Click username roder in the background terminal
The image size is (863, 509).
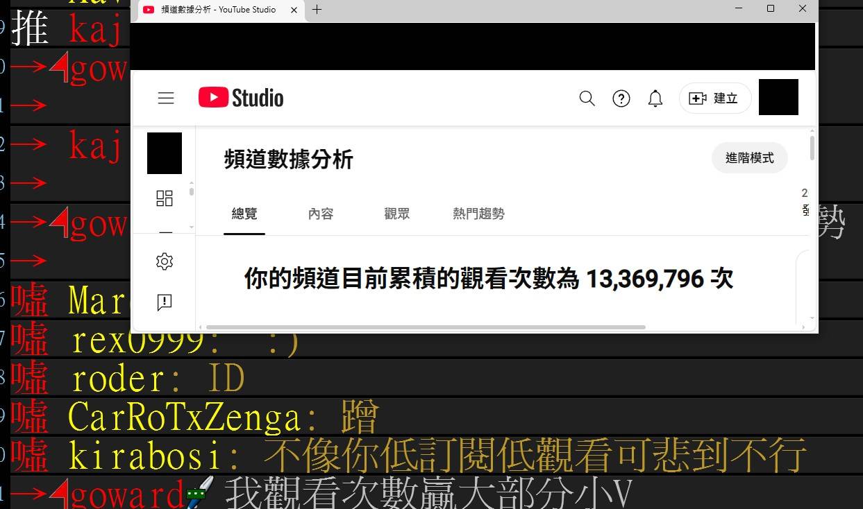pyautogui.click(x=118, y=379)
